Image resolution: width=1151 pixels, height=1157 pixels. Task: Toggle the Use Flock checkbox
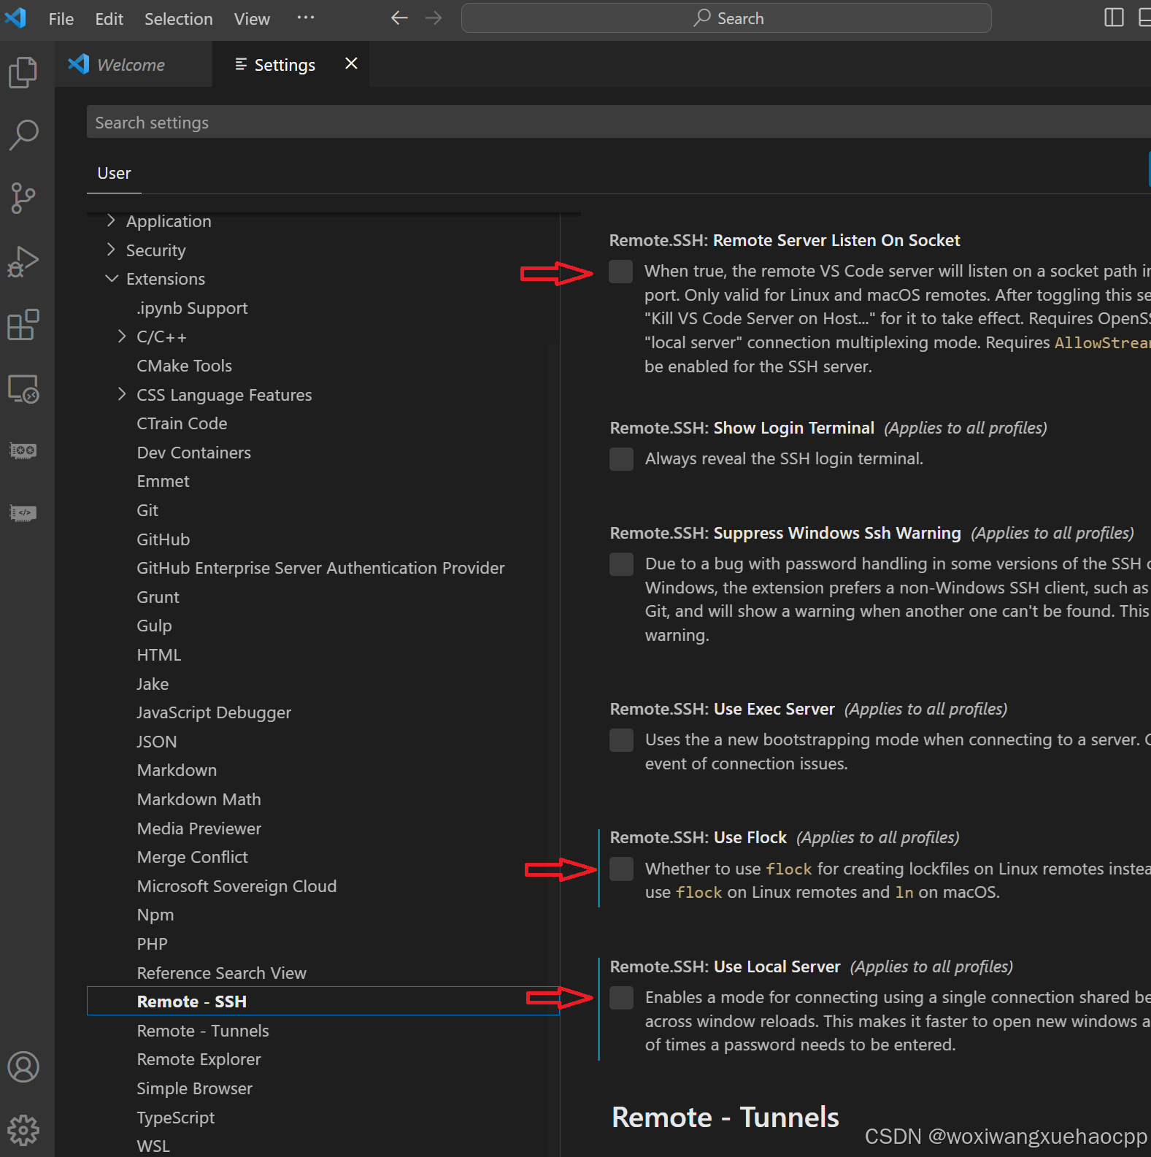[x=622, y=869]
